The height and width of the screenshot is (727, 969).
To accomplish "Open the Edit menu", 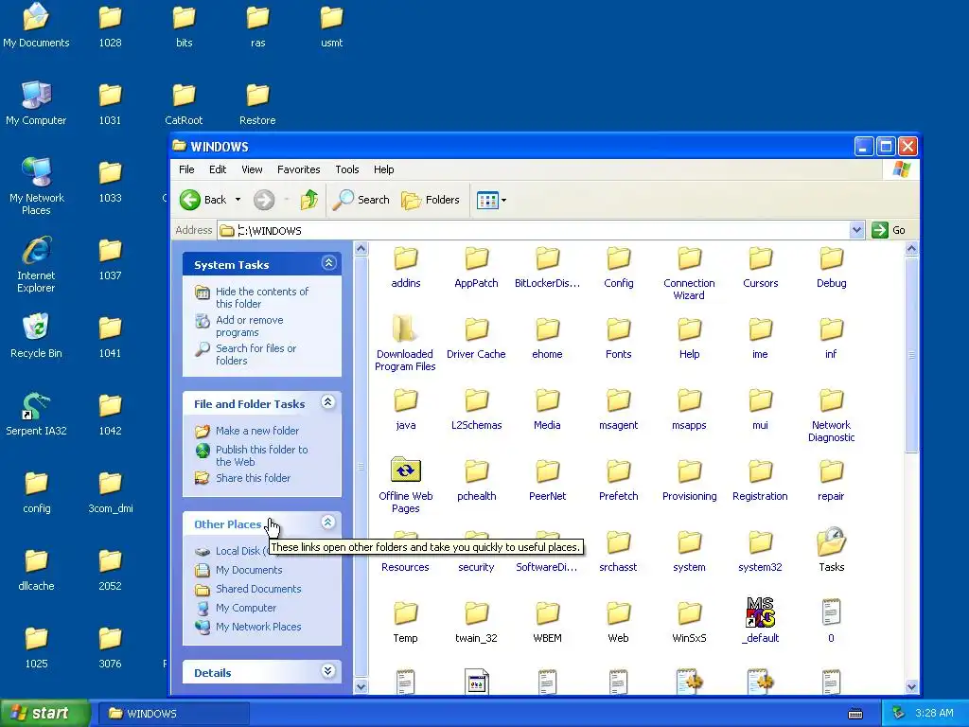I will tap(218, 169).
